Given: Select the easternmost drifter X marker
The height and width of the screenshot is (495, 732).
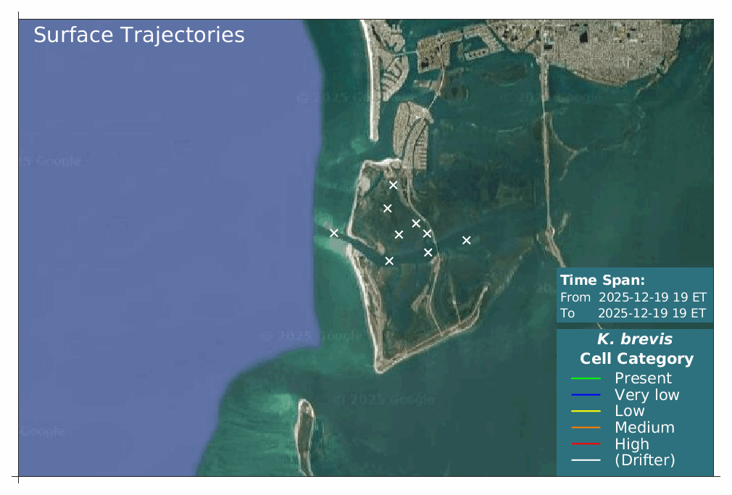Looking at the screenshot, I should (x=466, y=240).
